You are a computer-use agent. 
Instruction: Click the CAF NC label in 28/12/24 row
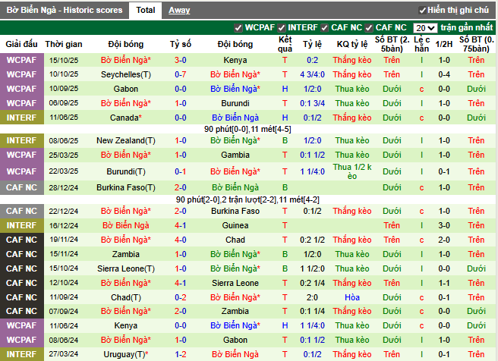pyautogui.click(x=21, y=188)
